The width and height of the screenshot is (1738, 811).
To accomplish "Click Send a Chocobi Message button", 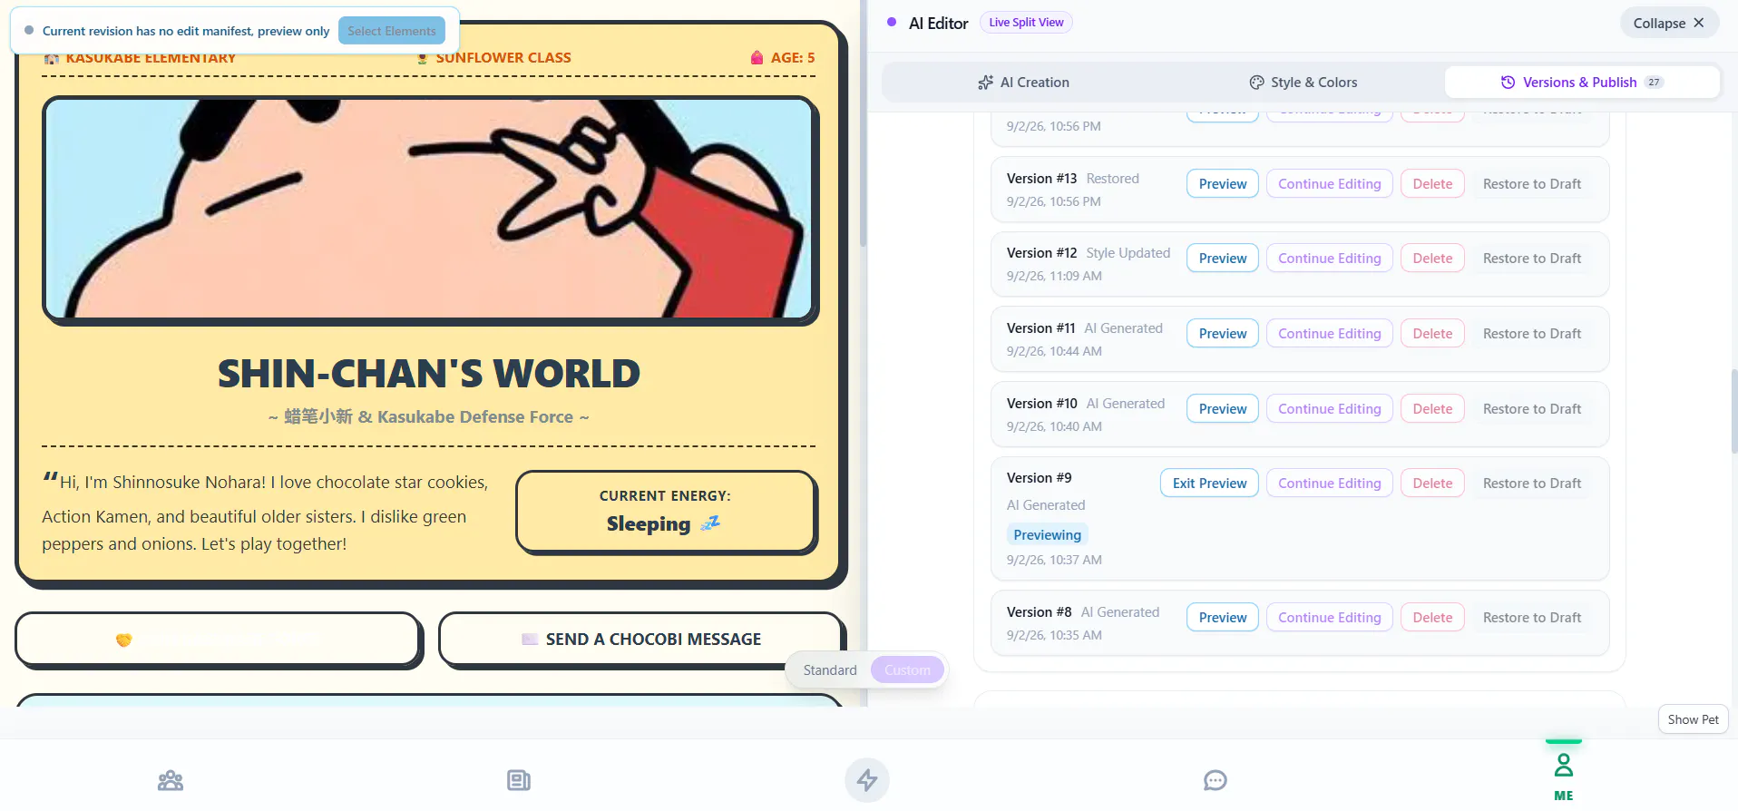I will (x=642, y=640).
